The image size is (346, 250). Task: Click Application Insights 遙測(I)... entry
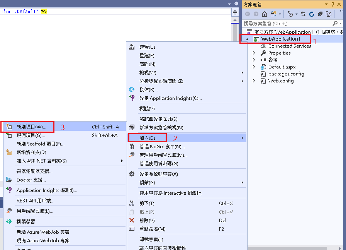point(65,190)
